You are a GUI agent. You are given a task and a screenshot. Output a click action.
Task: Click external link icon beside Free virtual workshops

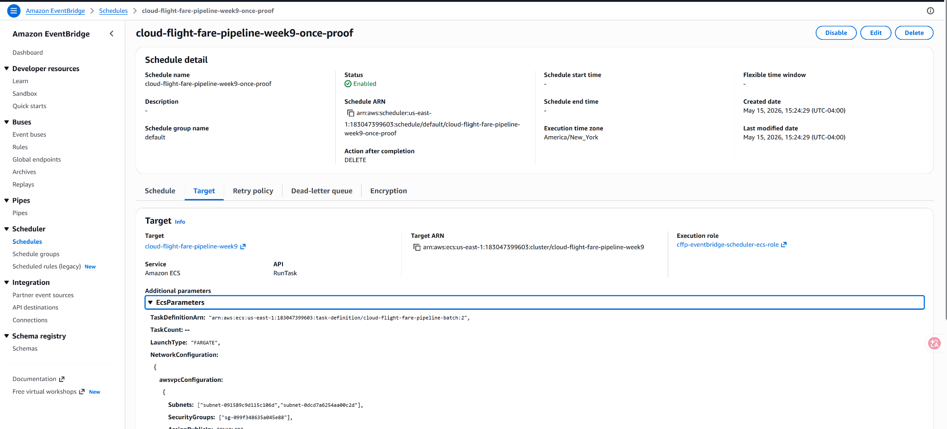82,392
